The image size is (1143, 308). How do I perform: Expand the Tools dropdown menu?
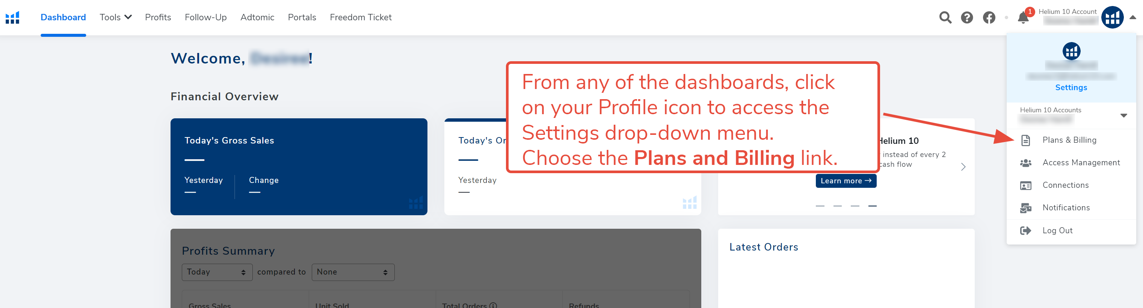click(x=115, y=17)
